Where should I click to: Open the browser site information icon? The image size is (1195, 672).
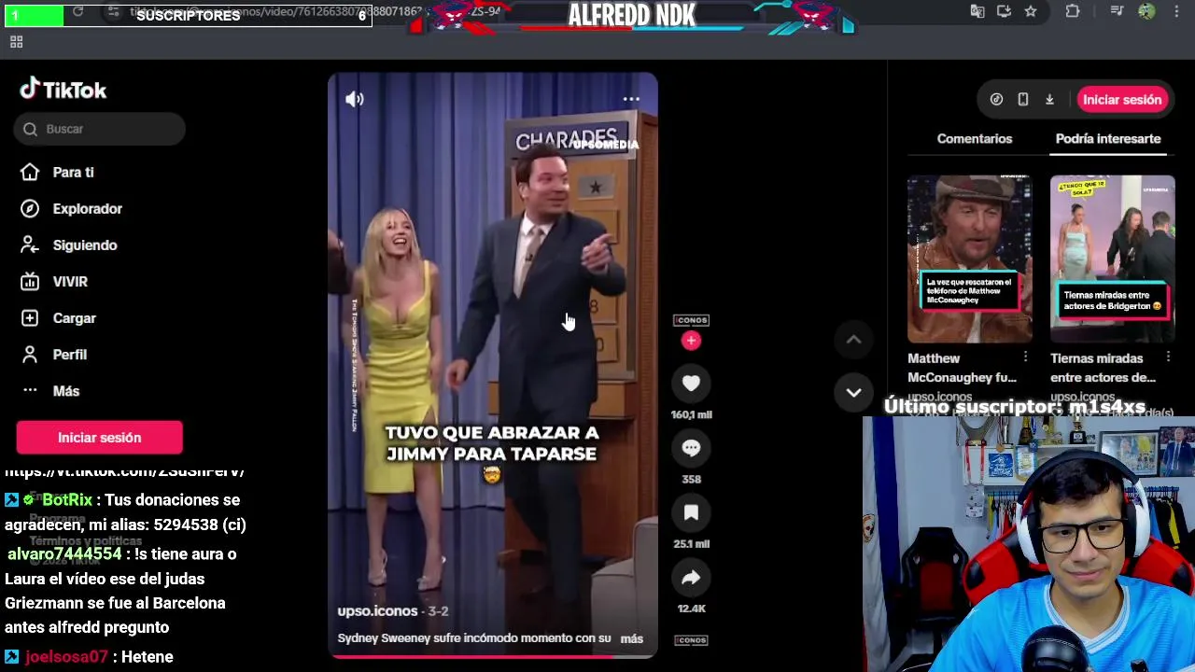coord(113,12)
